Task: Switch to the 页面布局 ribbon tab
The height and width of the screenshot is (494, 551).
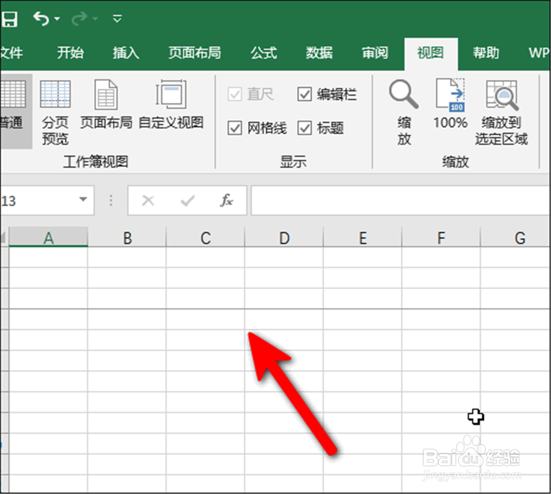Action: click(x=195, y=53)
